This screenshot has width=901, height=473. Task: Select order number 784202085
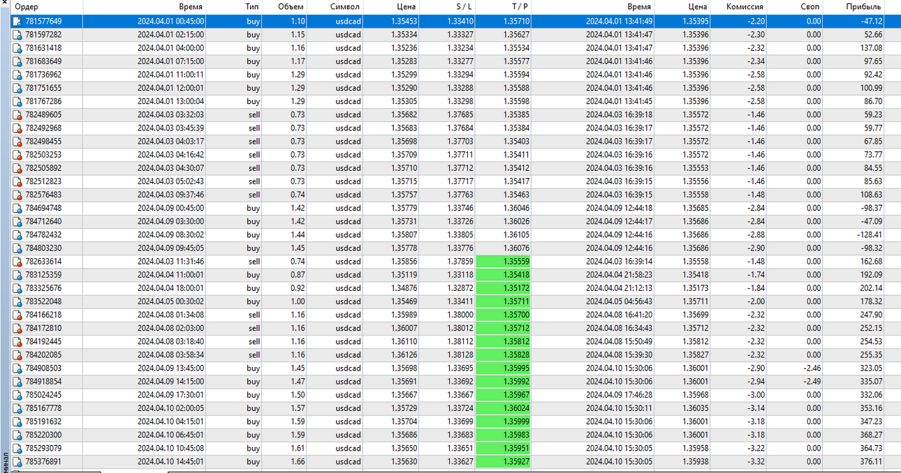[x=43, y=354]
